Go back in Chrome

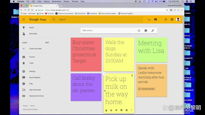click(21, 10)
